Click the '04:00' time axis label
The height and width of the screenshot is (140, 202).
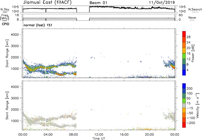tap(48, 135)
